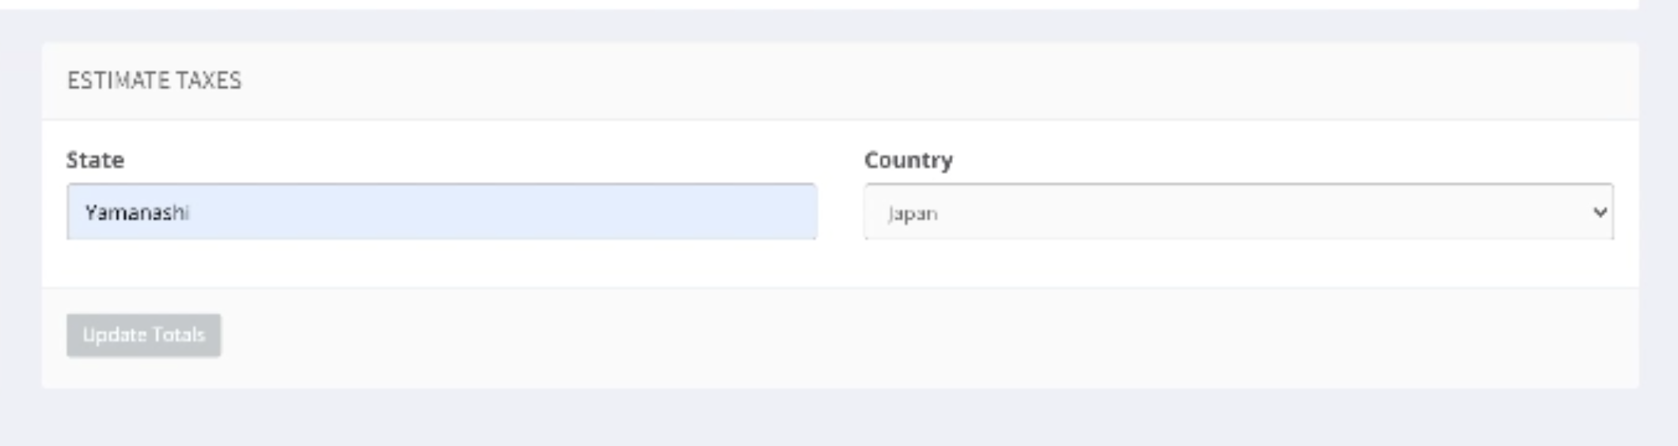Click the Update Totals button
The image size is (1678, 446).
[143, 335]
